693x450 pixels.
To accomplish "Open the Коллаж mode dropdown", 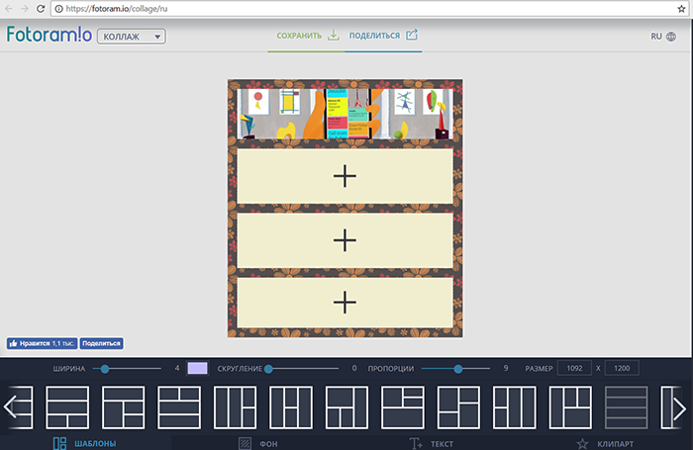I will pos(131,37).
